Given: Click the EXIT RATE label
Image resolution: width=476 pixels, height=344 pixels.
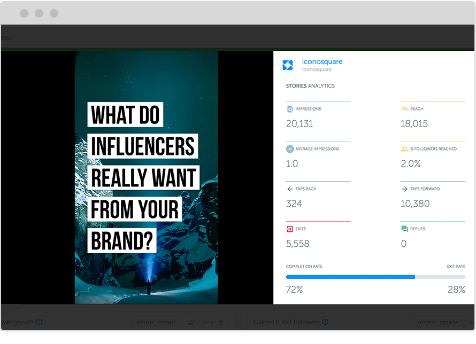Looking at the screenshot, I should click(x=456, y=267).
